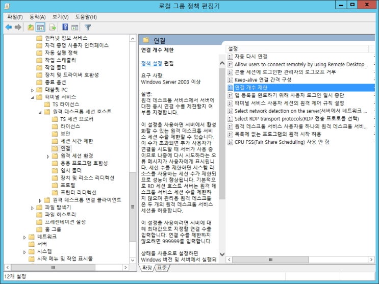Click the Export list toolbar icon

(x=53, y=27)
